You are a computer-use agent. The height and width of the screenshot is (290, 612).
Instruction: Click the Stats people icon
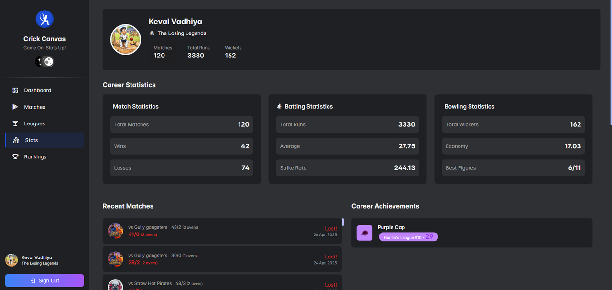pos(16,140)
